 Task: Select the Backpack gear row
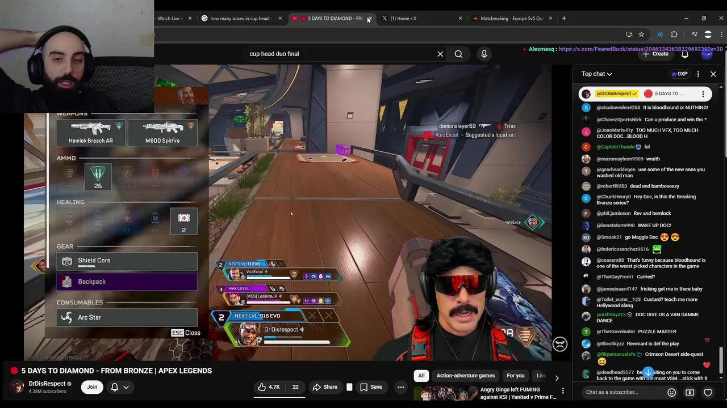point(127,282)
